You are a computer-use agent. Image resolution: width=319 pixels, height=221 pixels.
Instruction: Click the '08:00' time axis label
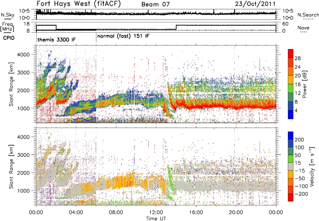[x=116, y=213]
